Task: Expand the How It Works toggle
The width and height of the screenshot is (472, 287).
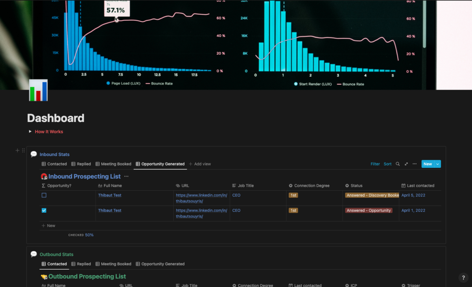Action: click(x=30, y=132)
